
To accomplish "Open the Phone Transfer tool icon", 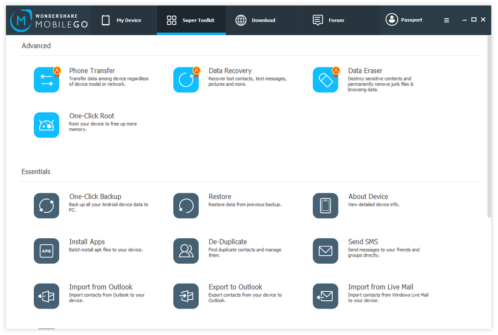I will point(46,80).
